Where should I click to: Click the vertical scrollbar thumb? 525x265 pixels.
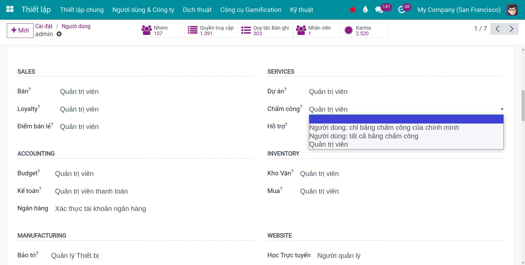[523, 106]
